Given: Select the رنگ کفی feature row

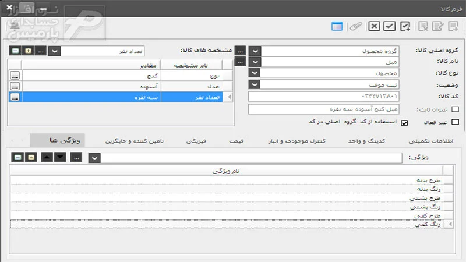Looking at the screenshot, I should pos(227,224).
